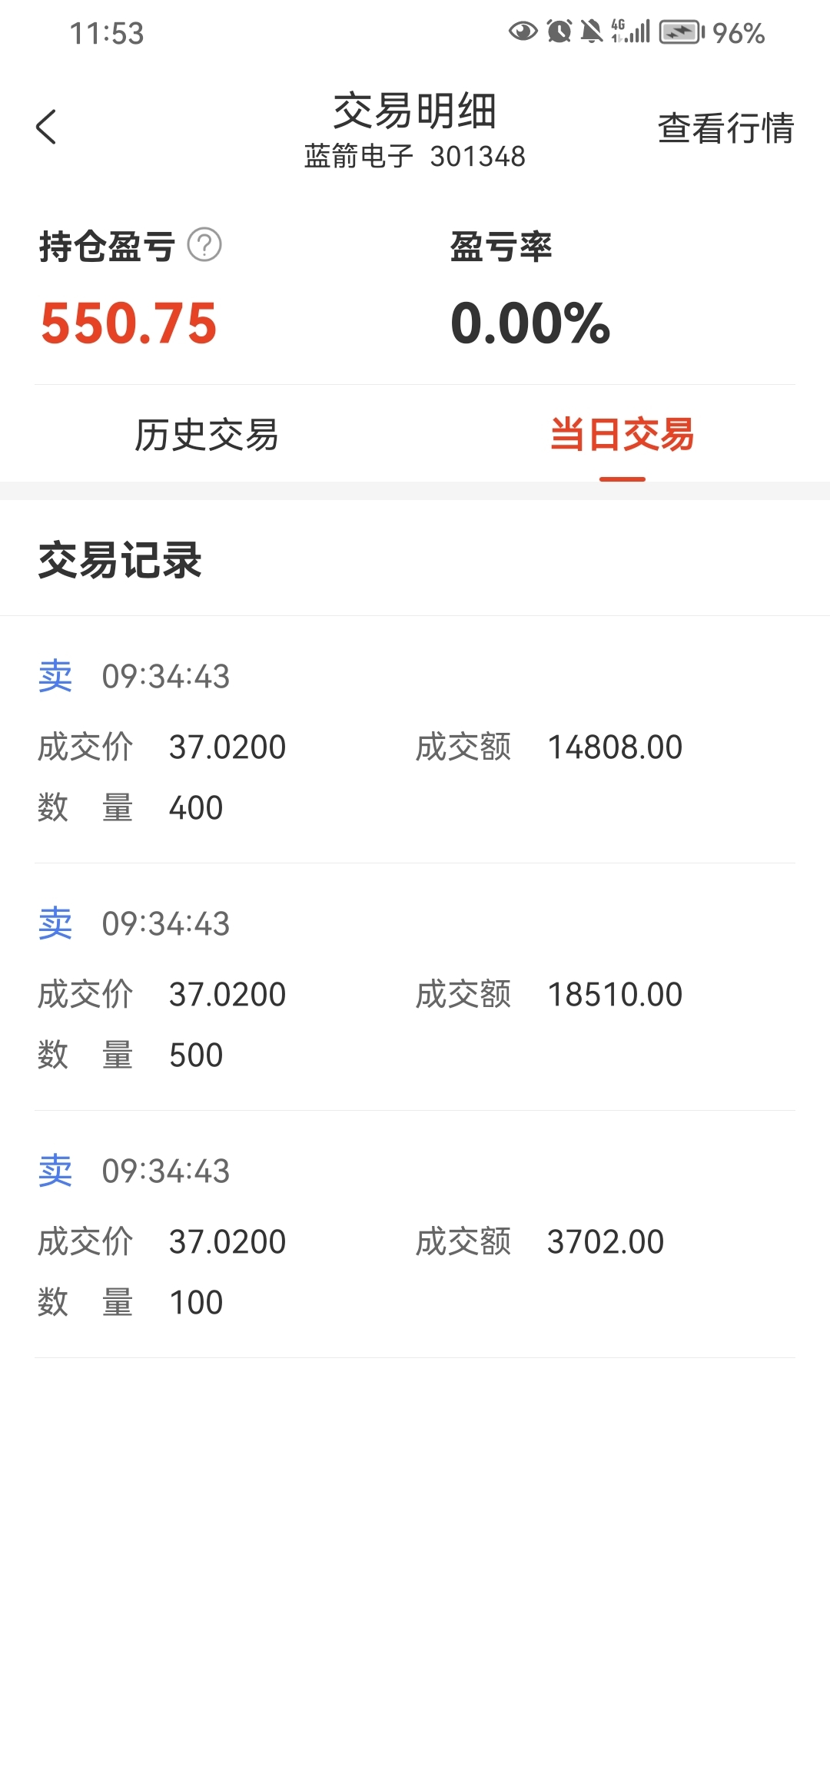This screenshot has height=1776, width=830.
Task: Tap the battery charging icon
Action: coord(682,32)
